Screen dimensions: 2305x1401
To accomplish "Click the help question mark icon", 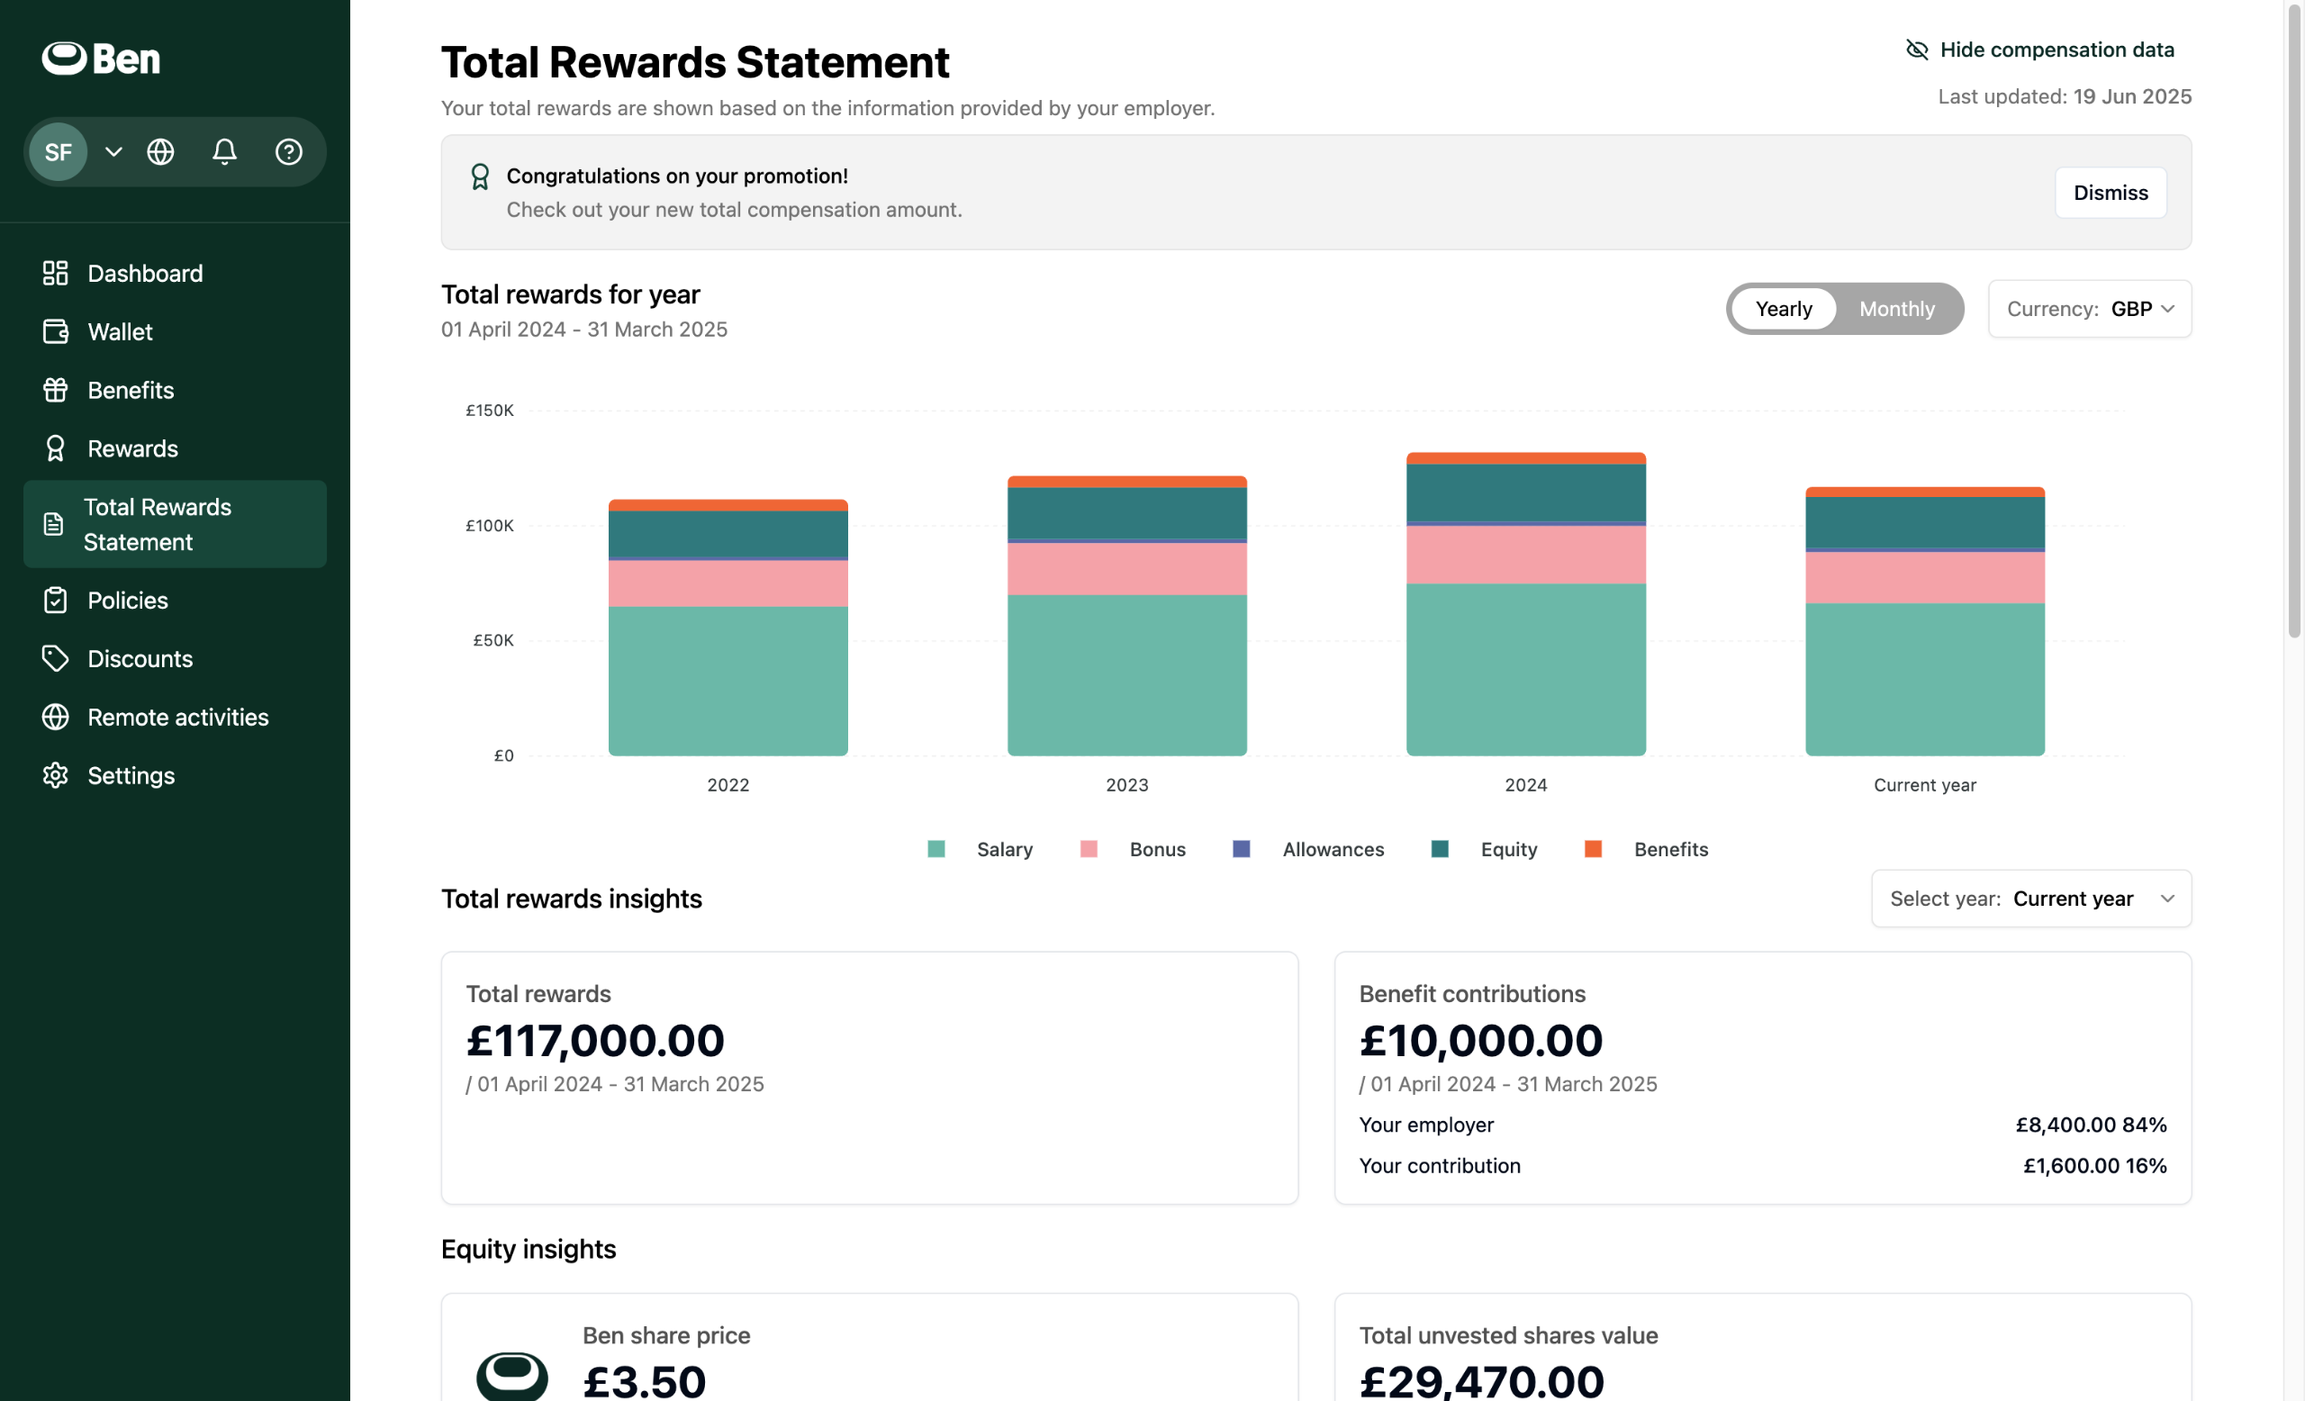I will (x=288, y=151).
